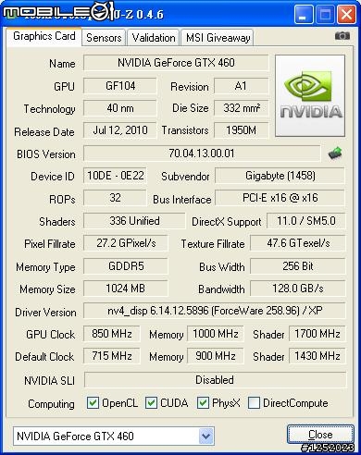Toggle the PhysX checkbox
Screen dimensions: 361x455
203,402
